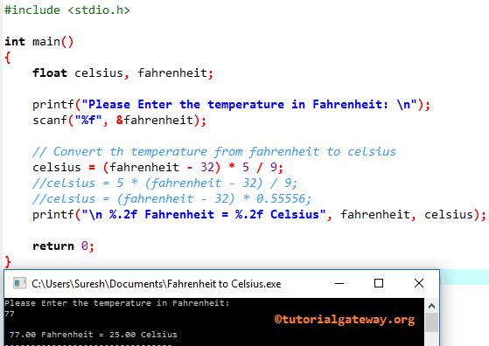Click the 'Please Enter the temperature' string in code

coord(249,104)
